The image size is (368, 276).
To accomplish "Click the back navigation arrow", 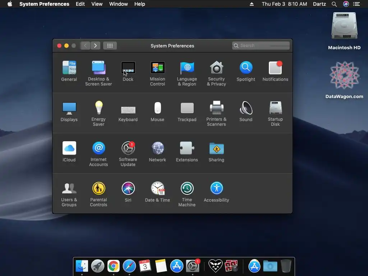I will pos(86,46).
